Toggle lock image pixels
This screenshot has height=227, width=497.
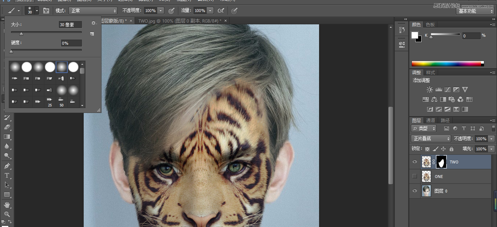pyautogui.click(x=435, y=149)
